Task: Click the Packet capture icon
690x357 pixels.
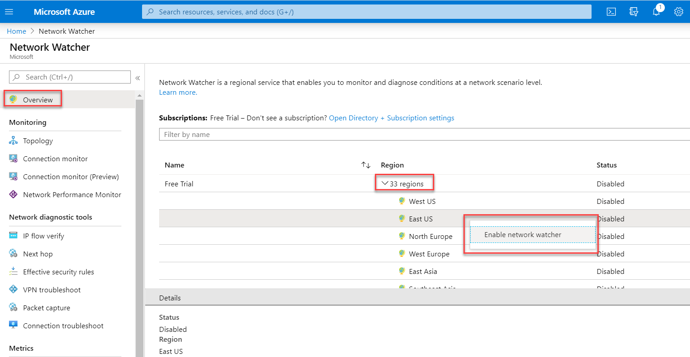Action: tap(13, 308)
